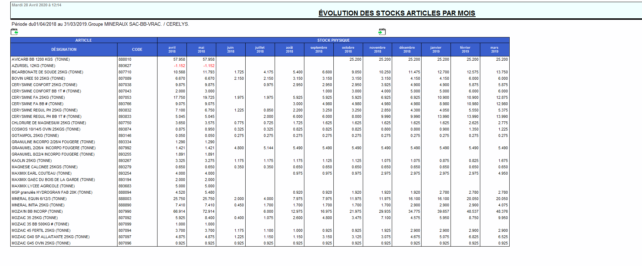Image resolution: width=642 pixels, height=266 pixels.
Task: Click the period text 'Période du 01/04/2018'
Action: tap(34, 24)
